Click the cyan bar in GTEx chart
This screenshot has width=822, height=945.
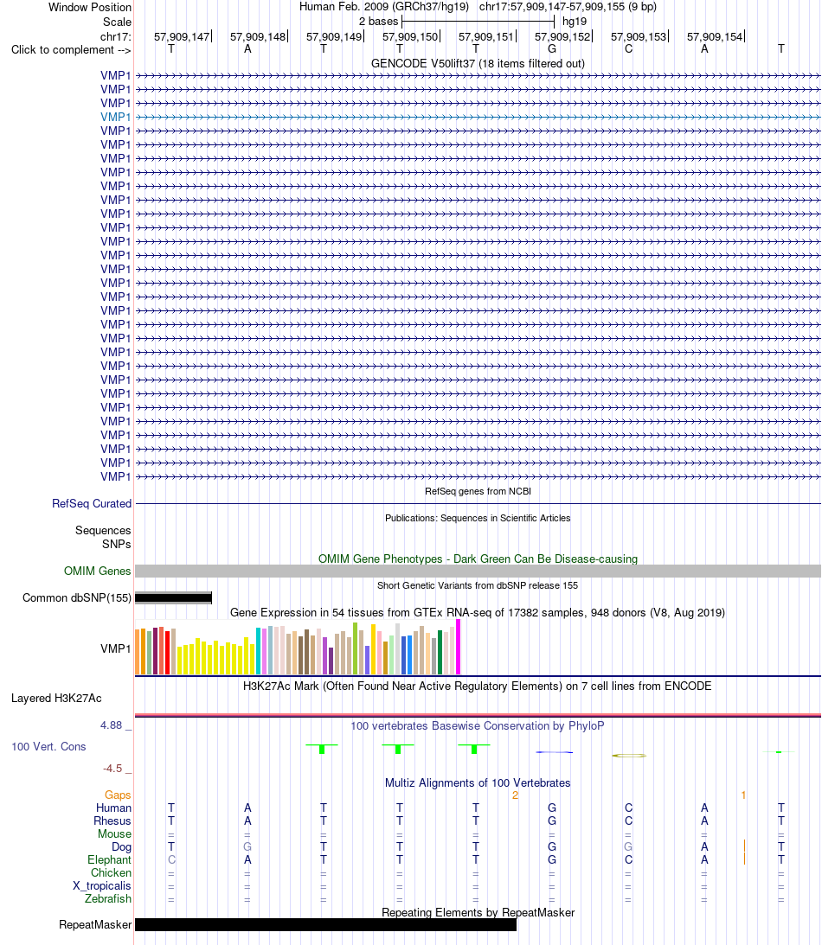click(258, 651)
